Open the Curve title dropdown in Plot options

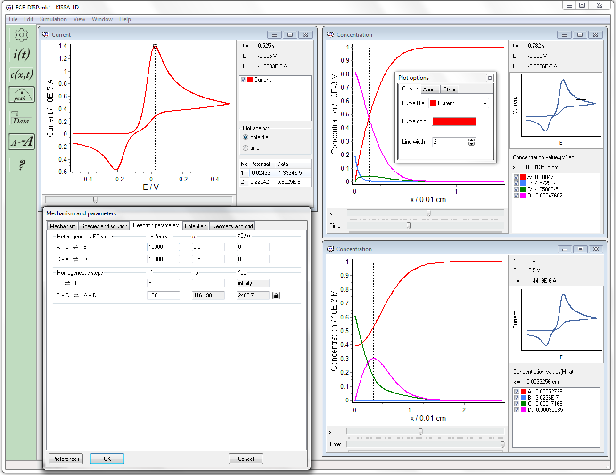tap(485, 103)
